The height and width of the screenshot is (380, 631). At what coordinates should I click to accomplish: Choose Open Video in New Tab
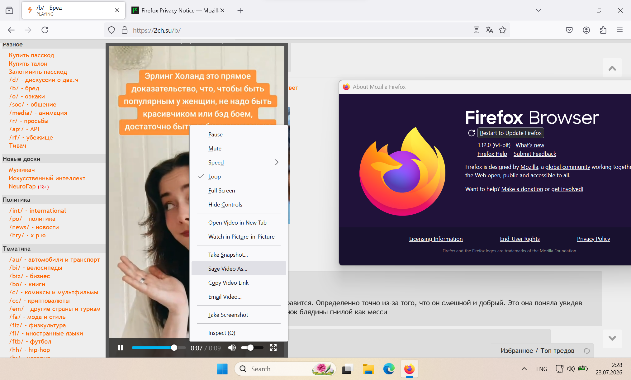point(239,223)
